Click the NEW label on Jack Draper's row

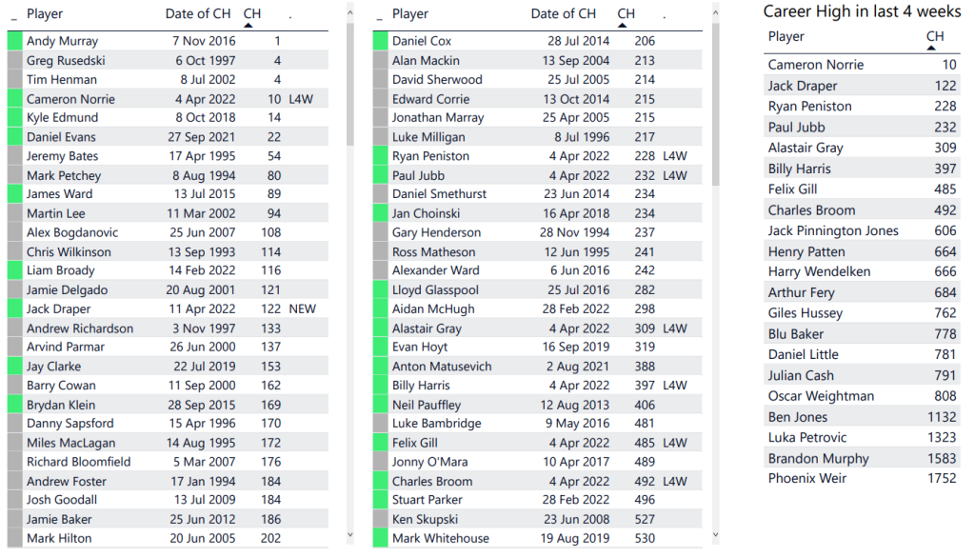(x=302, y=309)
